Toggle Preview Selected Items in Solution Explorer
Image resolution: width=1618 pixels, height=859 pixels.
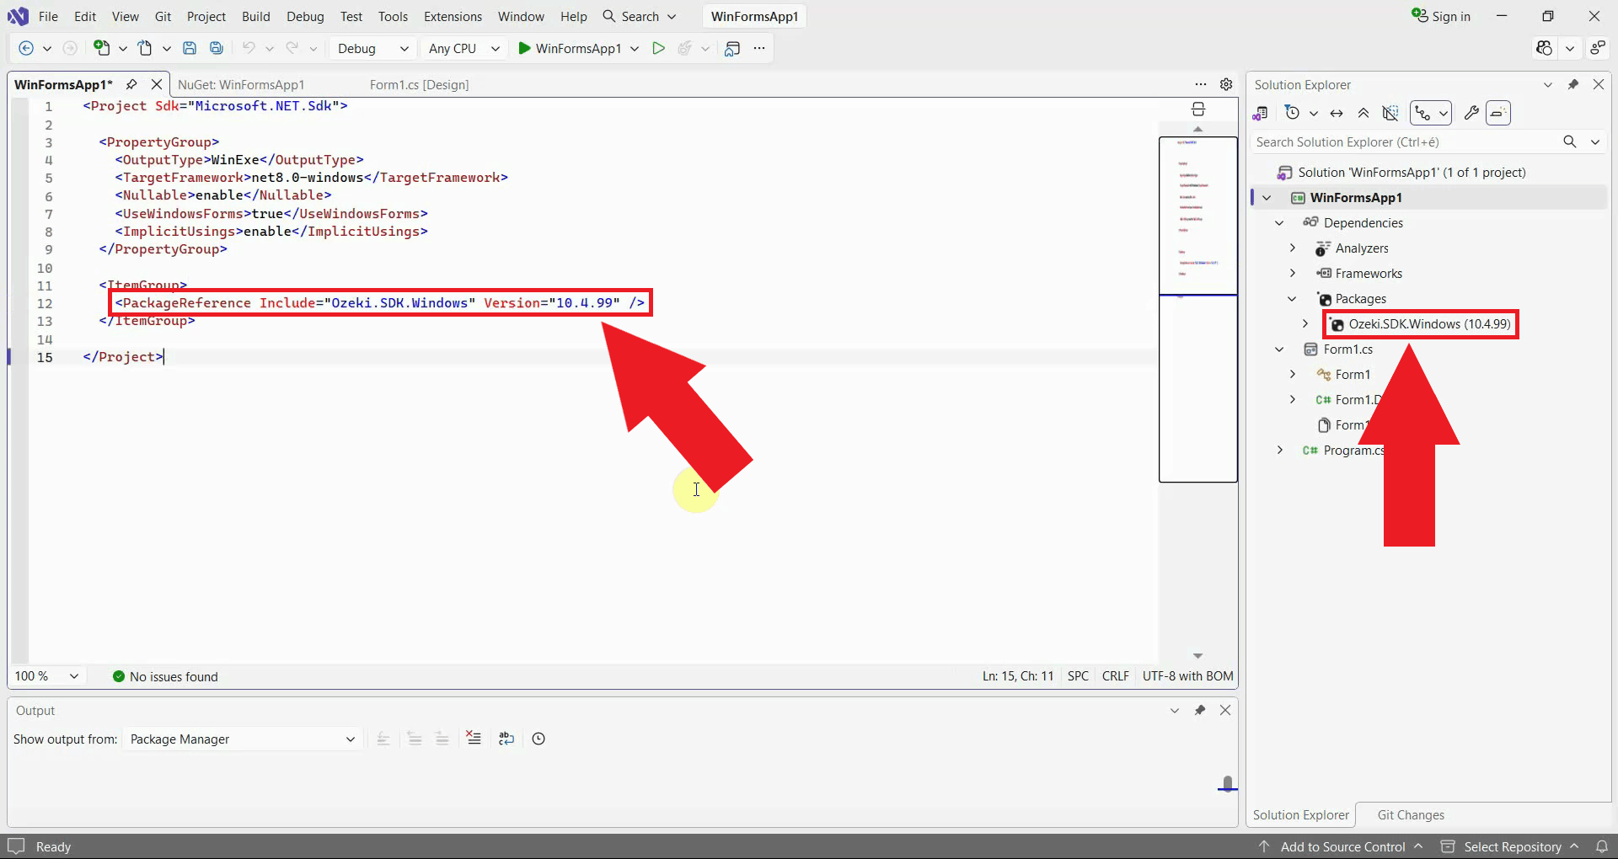1498,113
